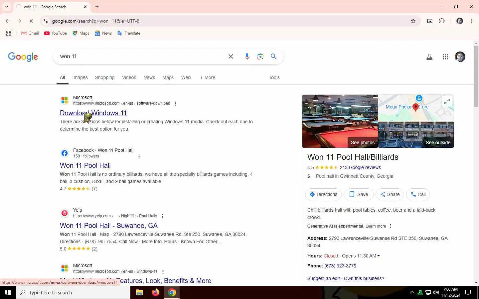479x299 pixels.
Task: Expand hours dropdown next to Opens 11:30 AM
Action: tap(379, 256)
